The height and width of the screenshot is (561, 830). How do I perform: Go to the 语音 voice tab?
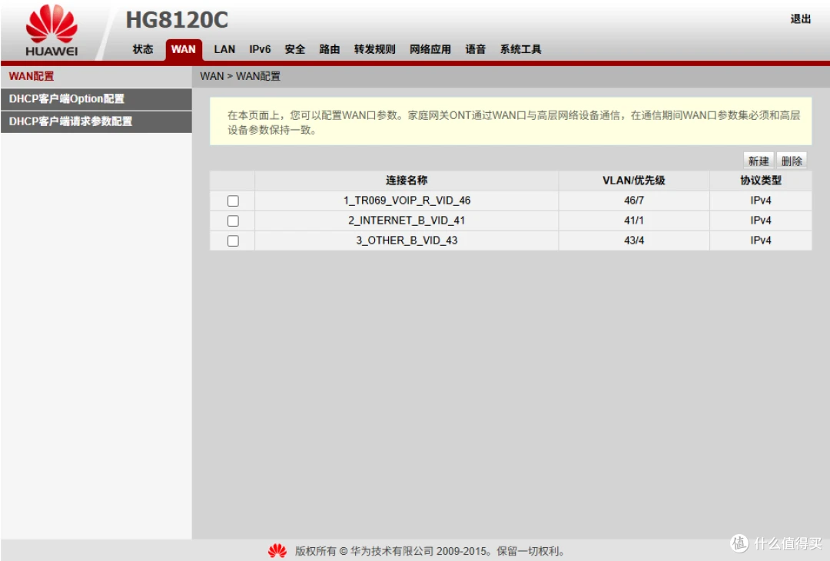pos(476,49)
